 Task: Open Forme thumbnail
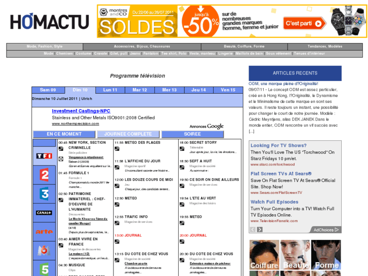(326, 255)
